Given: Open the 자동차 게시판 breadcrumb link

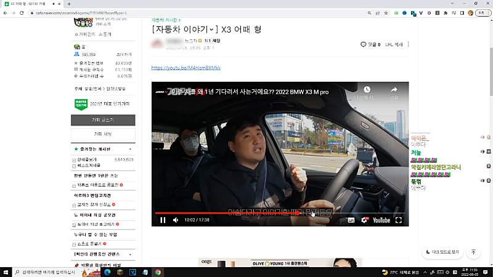Looking at the screenshot, I should (x=166, y=20).
